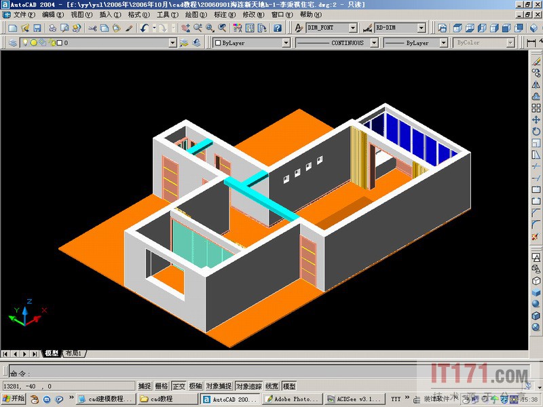The image size is (543, 407).
Task: Click the Undo arrow icon
Action: pyautogui.click(x=145, y=28)
